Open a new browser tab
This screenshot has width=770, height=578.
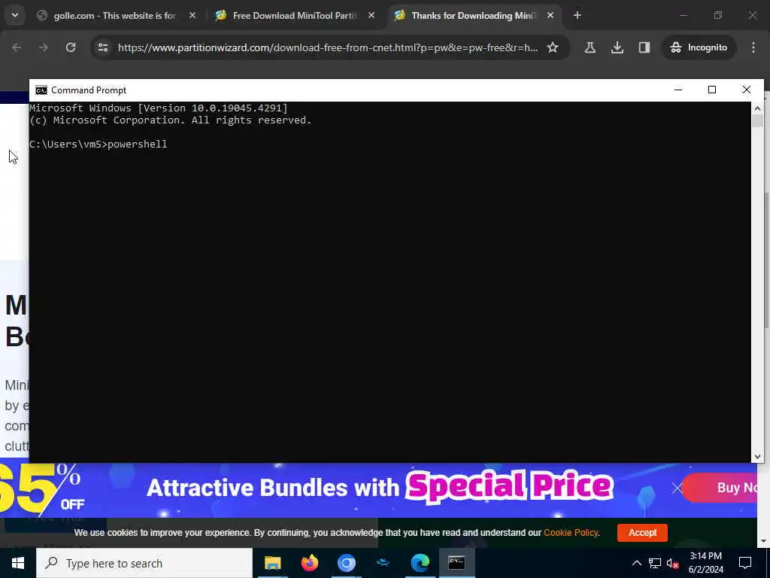coord(577,16)
